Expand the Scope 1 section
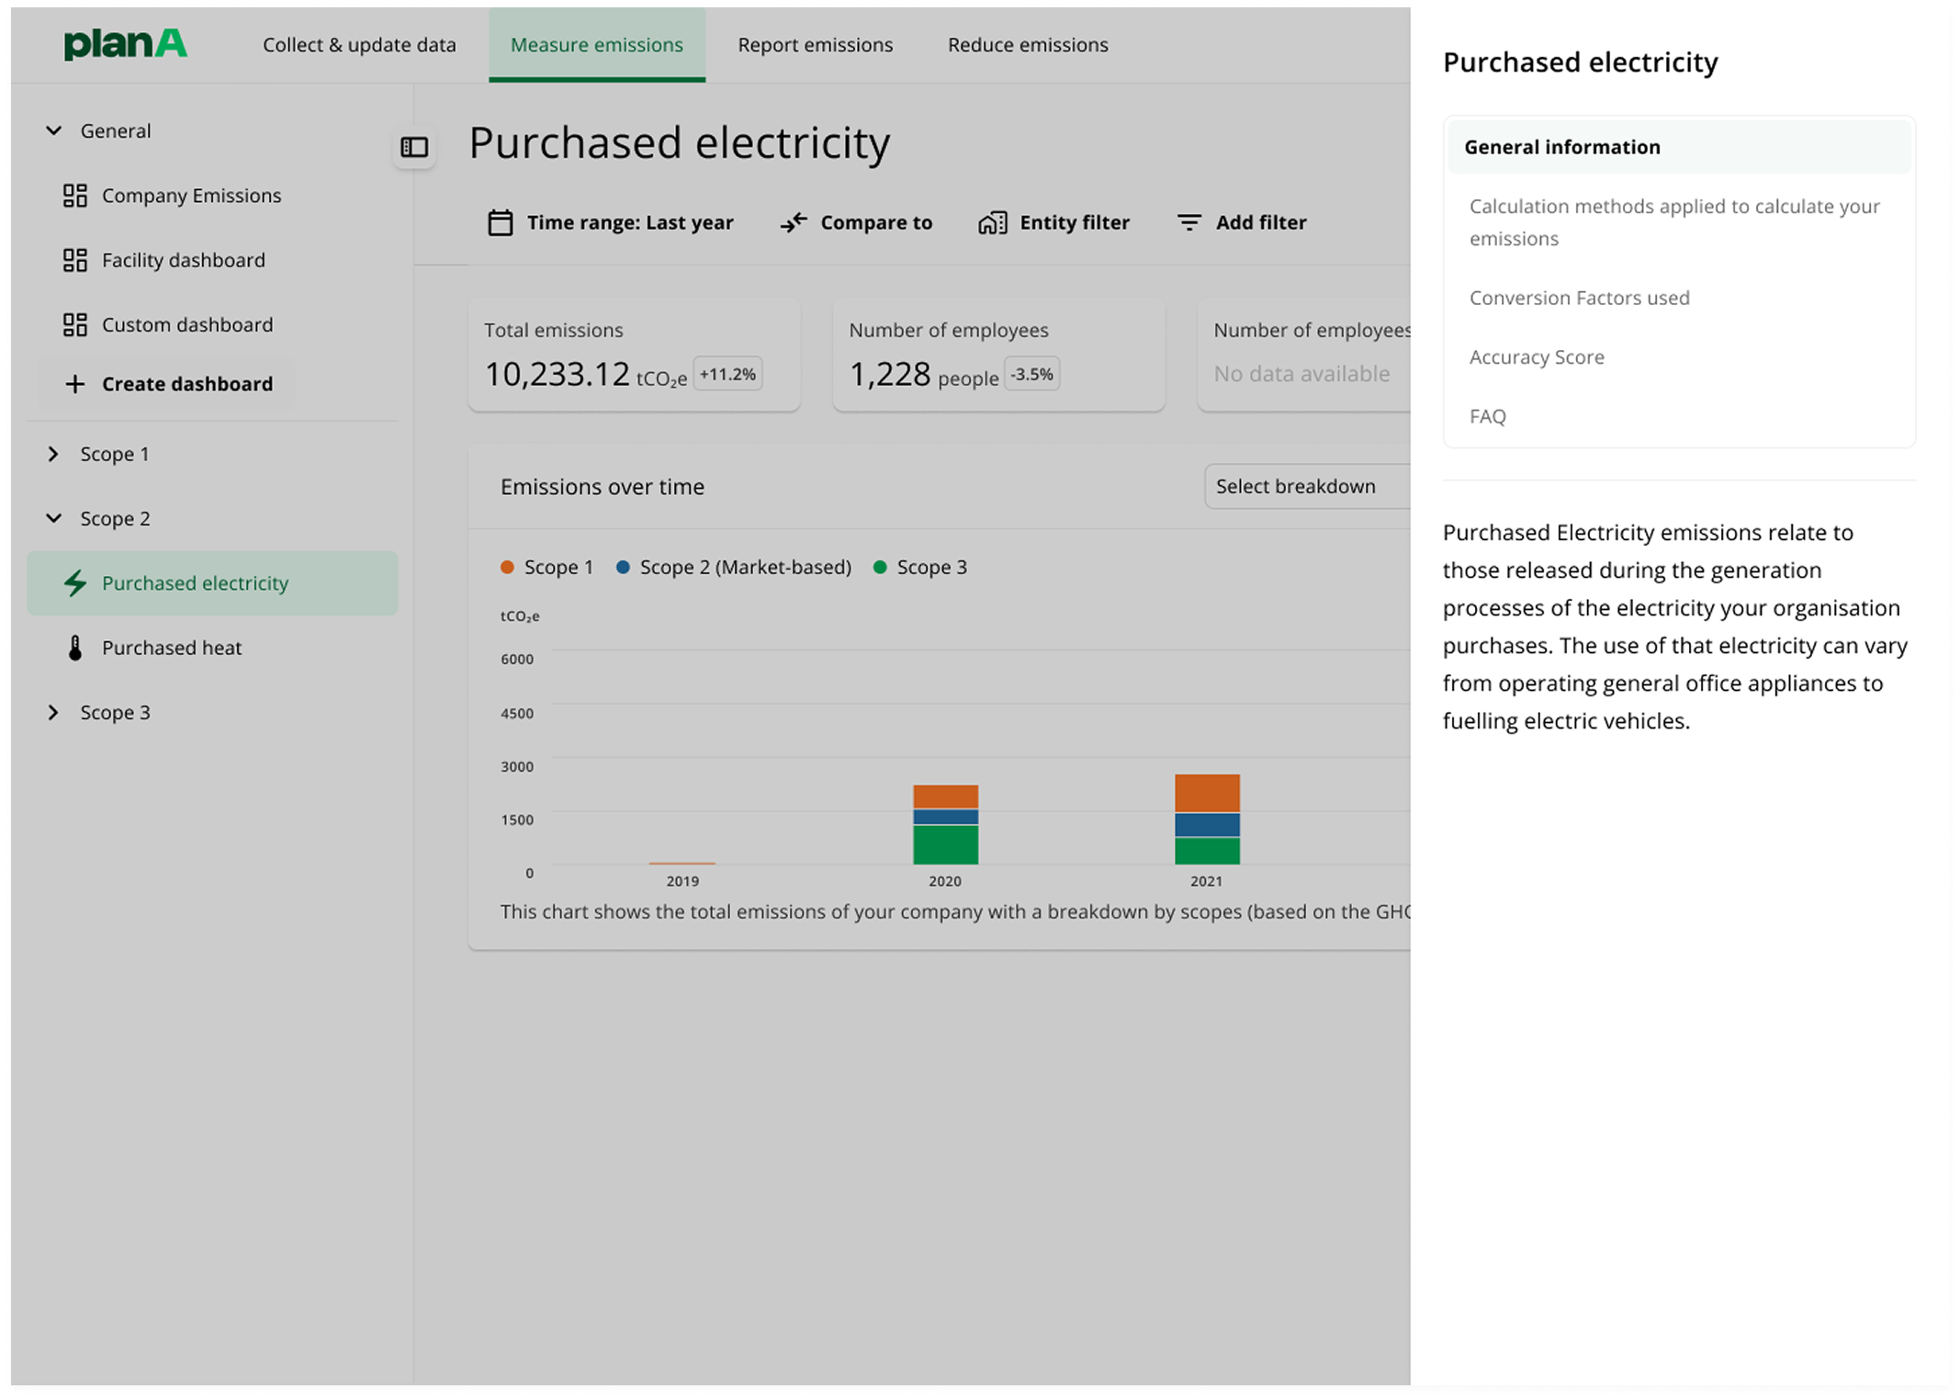The image size is (1960, 1400). 52,453
